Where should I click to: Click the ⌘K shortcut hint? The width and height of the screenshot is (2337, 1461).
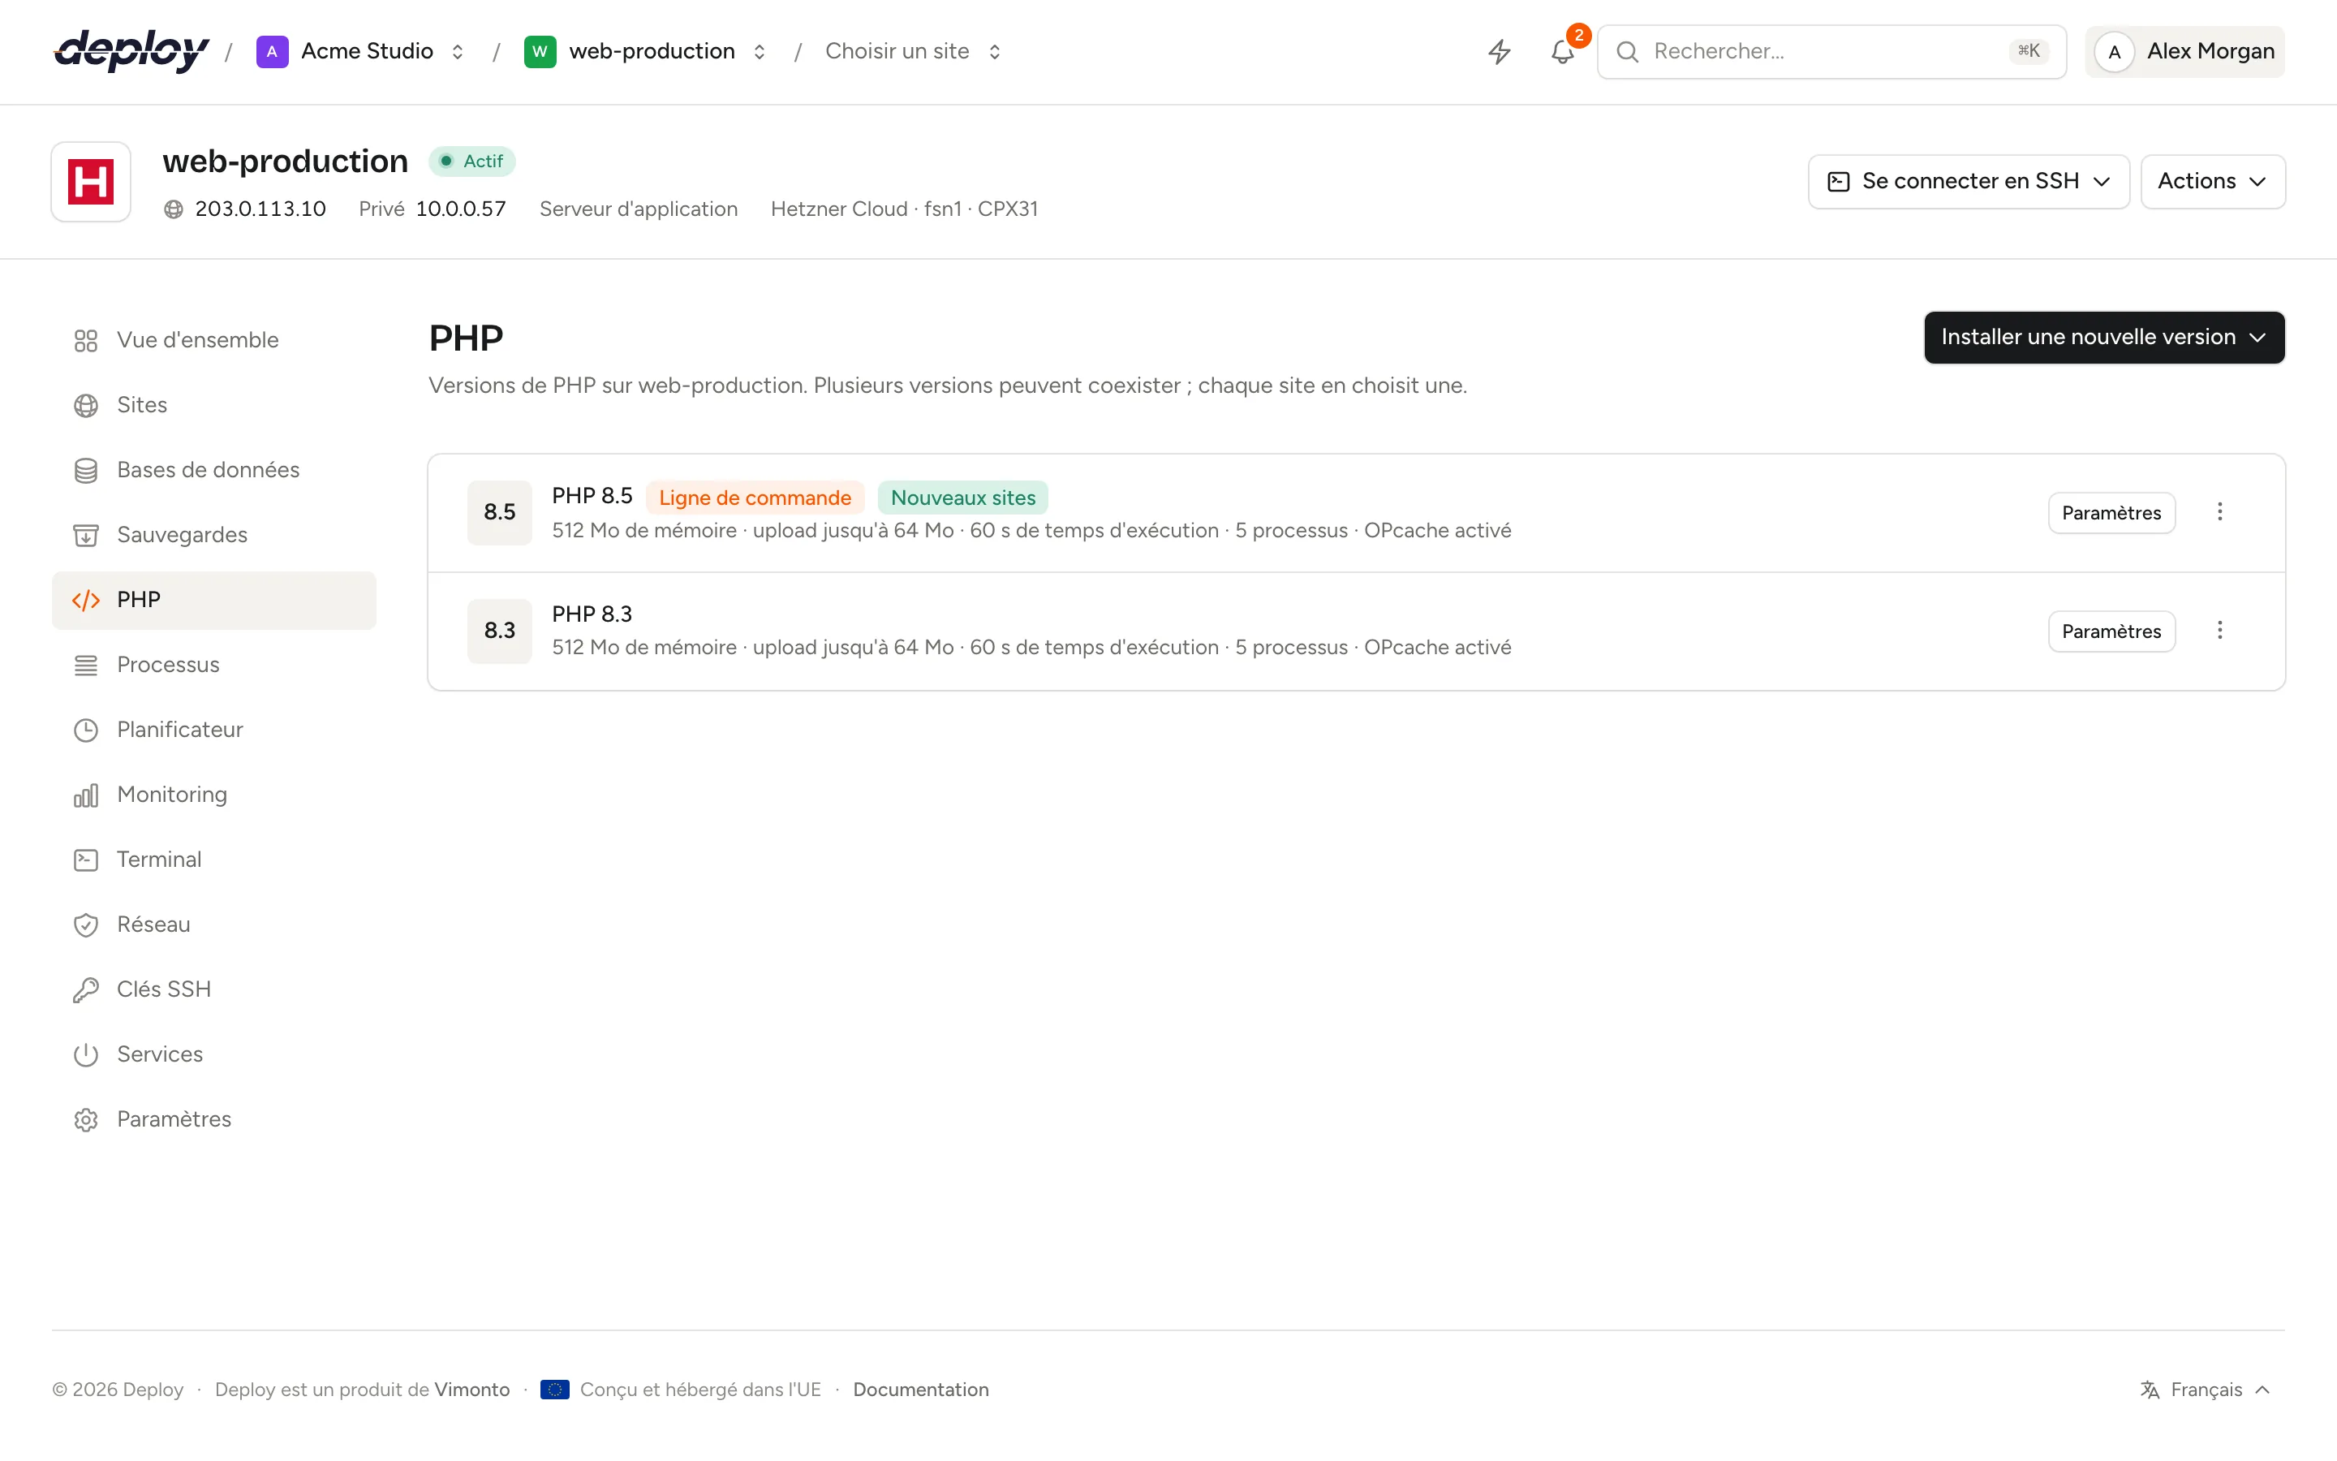pos(2028,51)
